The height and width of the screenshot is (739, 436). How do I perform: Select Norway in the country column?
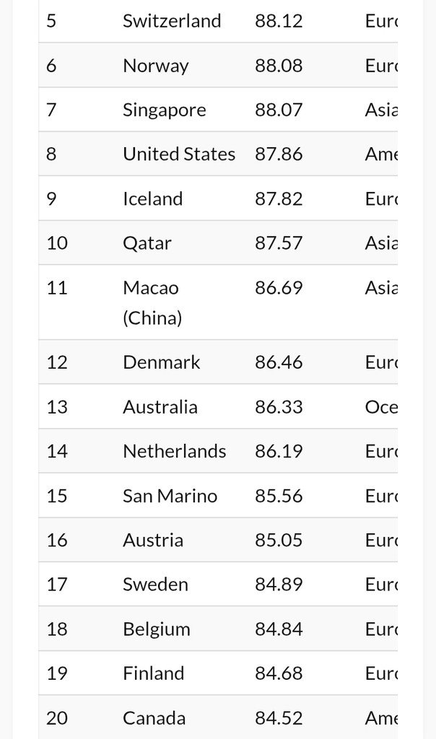tap(155, 66)
